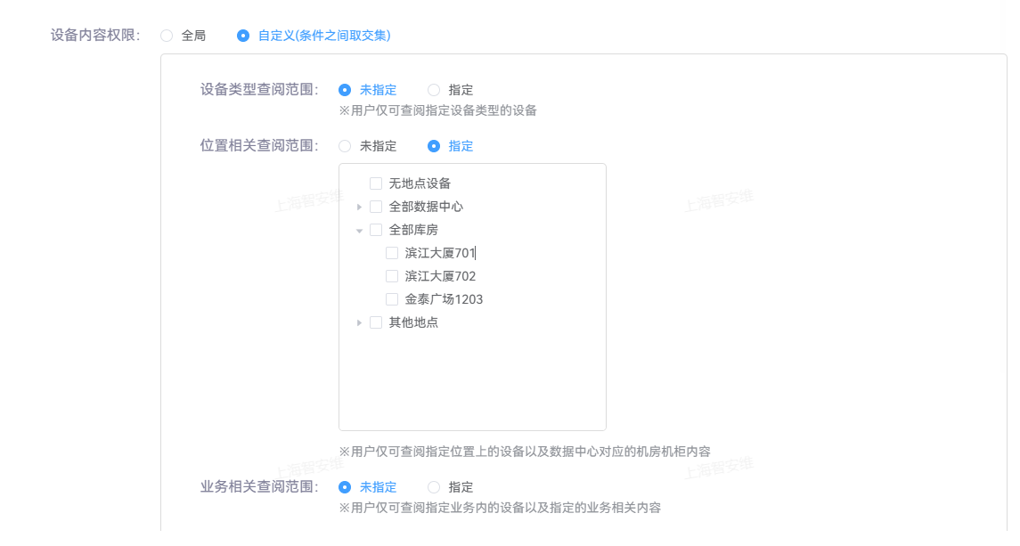
Task: Choose 指定 for 位置相关查阅范围
Action: point(434,146)
